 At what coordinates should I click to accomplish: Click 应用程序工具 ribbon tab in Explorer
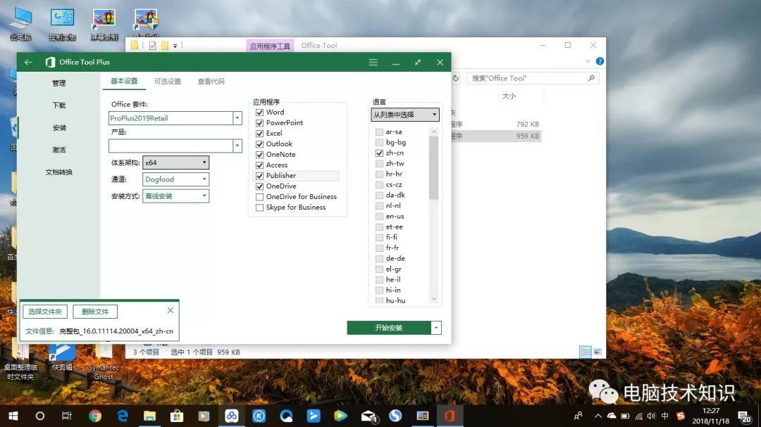(x=270, y=46)
